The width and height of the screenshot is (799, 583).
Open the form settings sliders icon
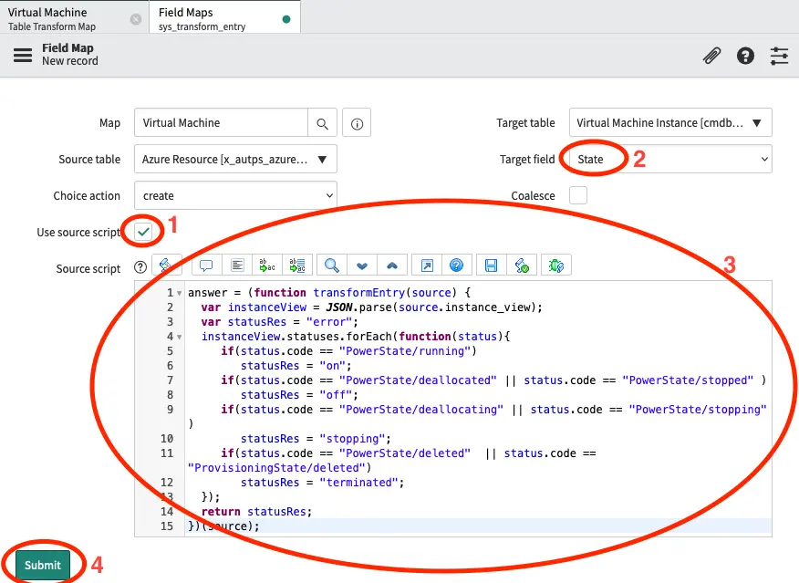tap(779, 56)
